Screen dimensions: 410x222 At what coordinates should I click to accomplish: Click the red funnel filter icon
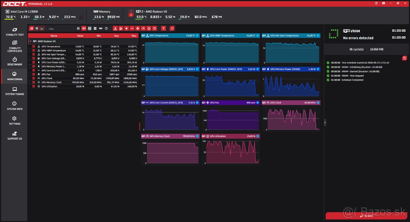[x=163, y=29]
